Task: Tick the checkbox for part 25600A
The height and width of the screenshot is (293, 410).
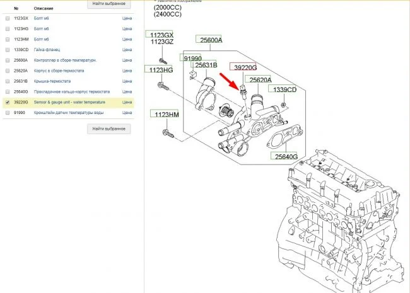Action: click(x=7, y=60)
